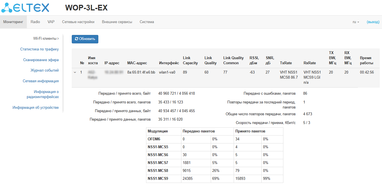Click the WOP-3L-EX device title

pyautogui.click(x=86, y=8)
